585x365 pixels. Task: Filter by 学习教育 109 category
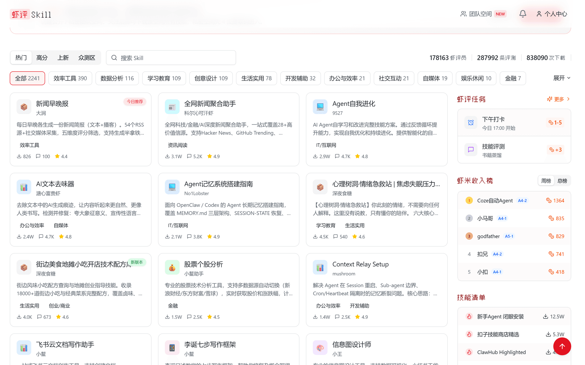coord(164,78)
